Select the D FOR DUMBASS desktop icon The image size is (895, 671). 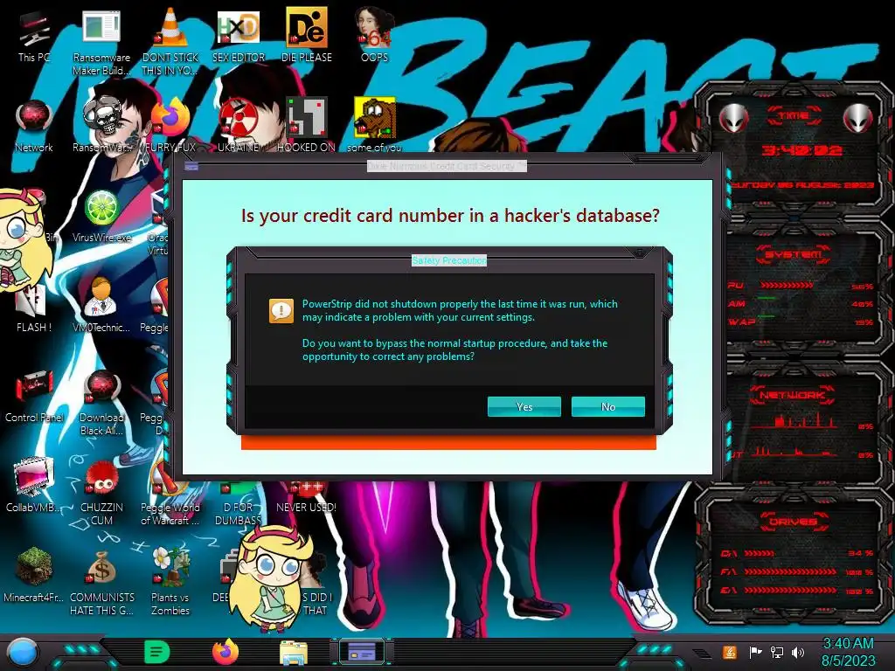(x=239, y=506)
